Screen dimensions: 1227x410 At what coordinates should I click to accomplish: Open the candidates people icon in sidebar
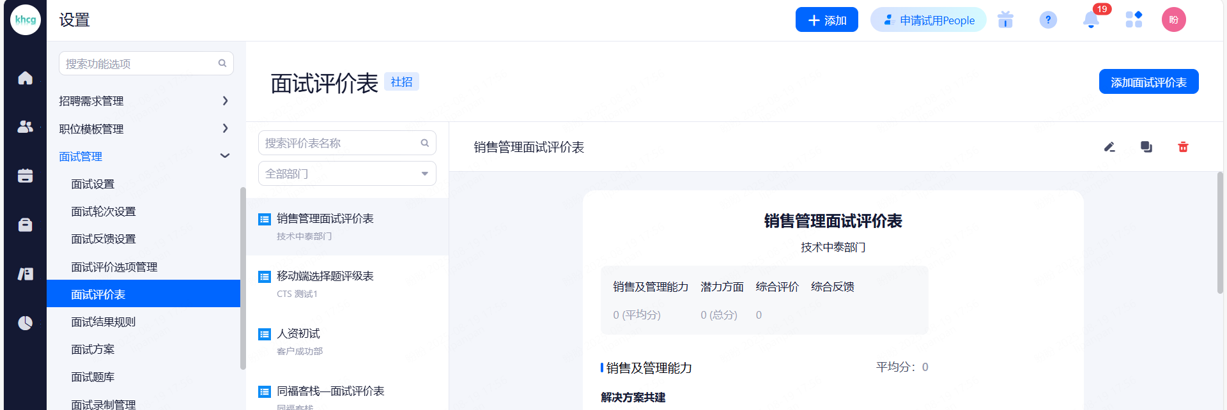tap(25, 127)
